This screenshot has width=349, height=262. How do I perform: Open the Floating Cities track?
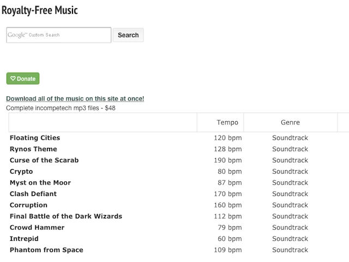pos(35,138)
